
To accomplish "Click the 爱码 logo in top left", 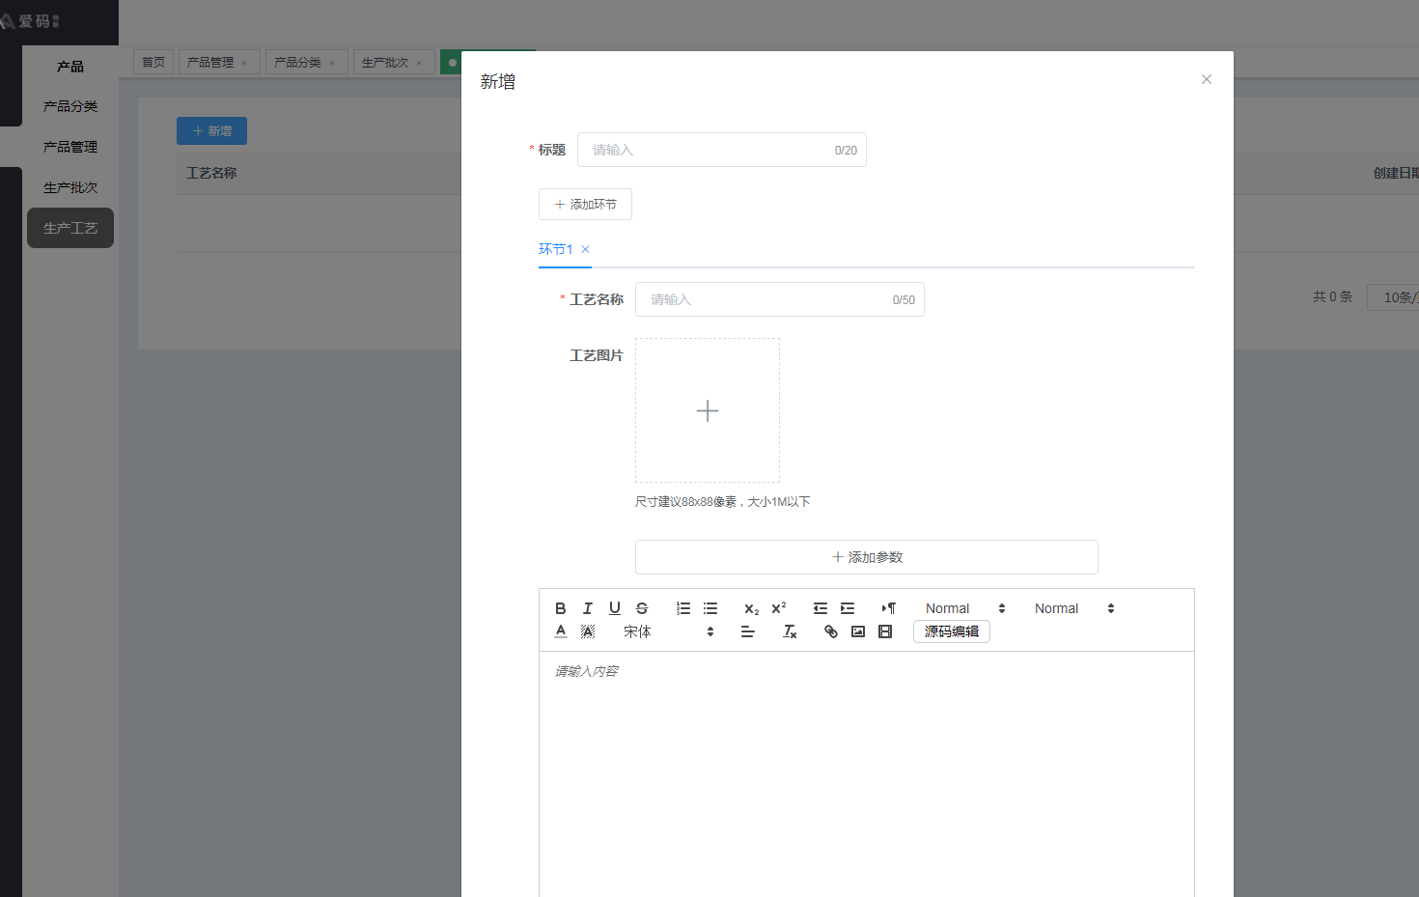I will point(32,20).
